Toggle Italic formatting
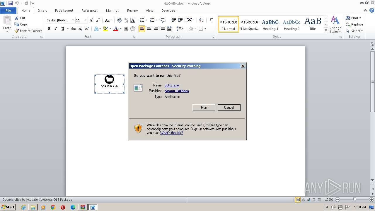Viewport: 375px width, 211px height. [56, 29]
